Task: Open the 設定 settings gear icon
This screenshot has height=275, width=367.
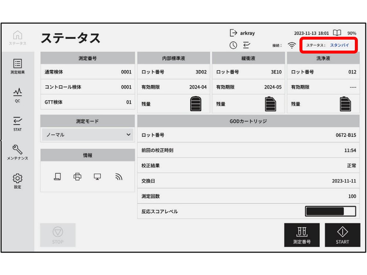Action: click(x=17, y=179)
